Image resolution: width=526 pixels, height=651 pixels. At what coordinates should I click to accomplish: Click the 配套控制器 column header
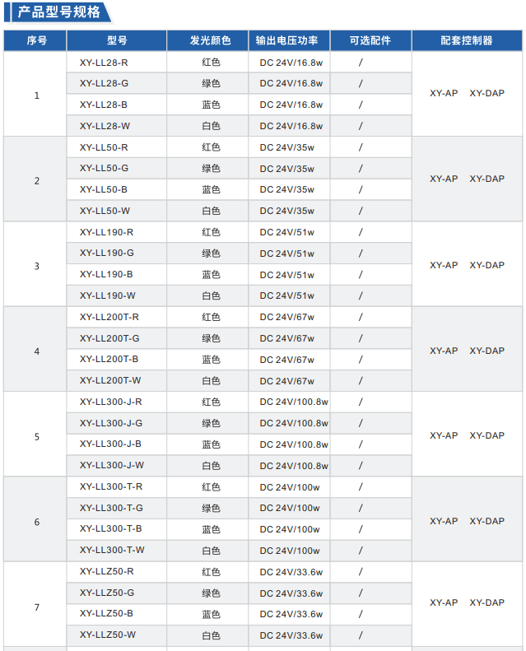tap(467, 40)
